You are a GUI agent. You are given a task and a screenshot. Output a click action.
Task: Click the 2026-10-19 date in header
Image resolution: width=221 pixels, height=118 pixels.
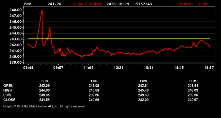[118, 4]
